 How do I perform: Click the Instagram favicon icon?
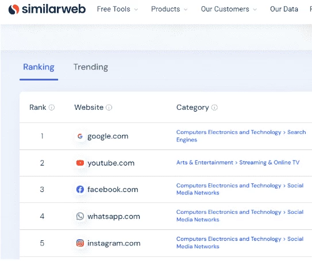point(80,243)
